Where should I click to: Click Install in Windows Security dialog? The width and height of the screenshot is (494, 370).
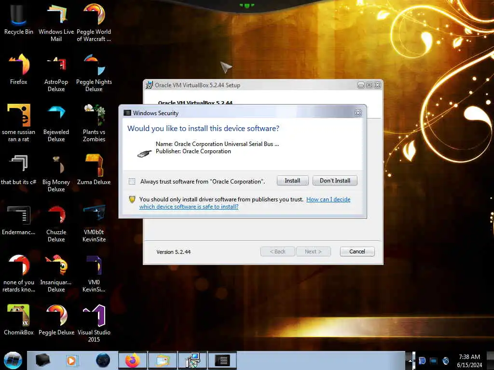point(292,181)
